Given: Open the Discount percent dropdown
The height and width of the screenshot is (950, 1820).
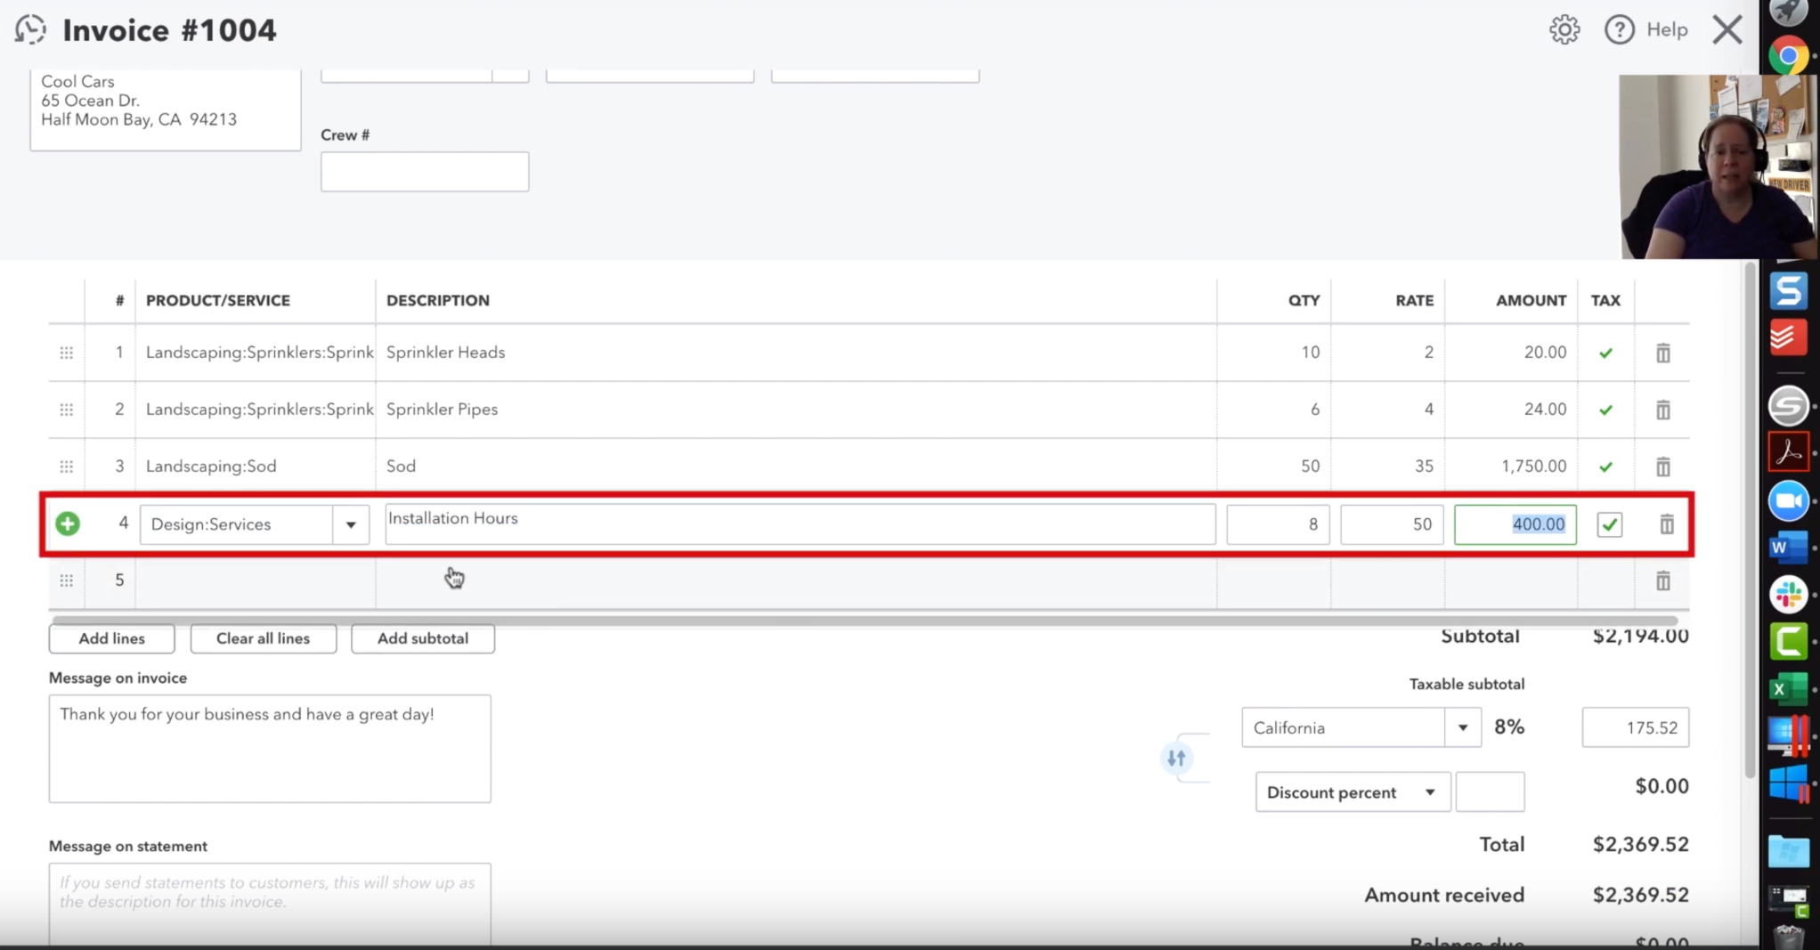Looking at the screenshot, I should click(1429, 792).
